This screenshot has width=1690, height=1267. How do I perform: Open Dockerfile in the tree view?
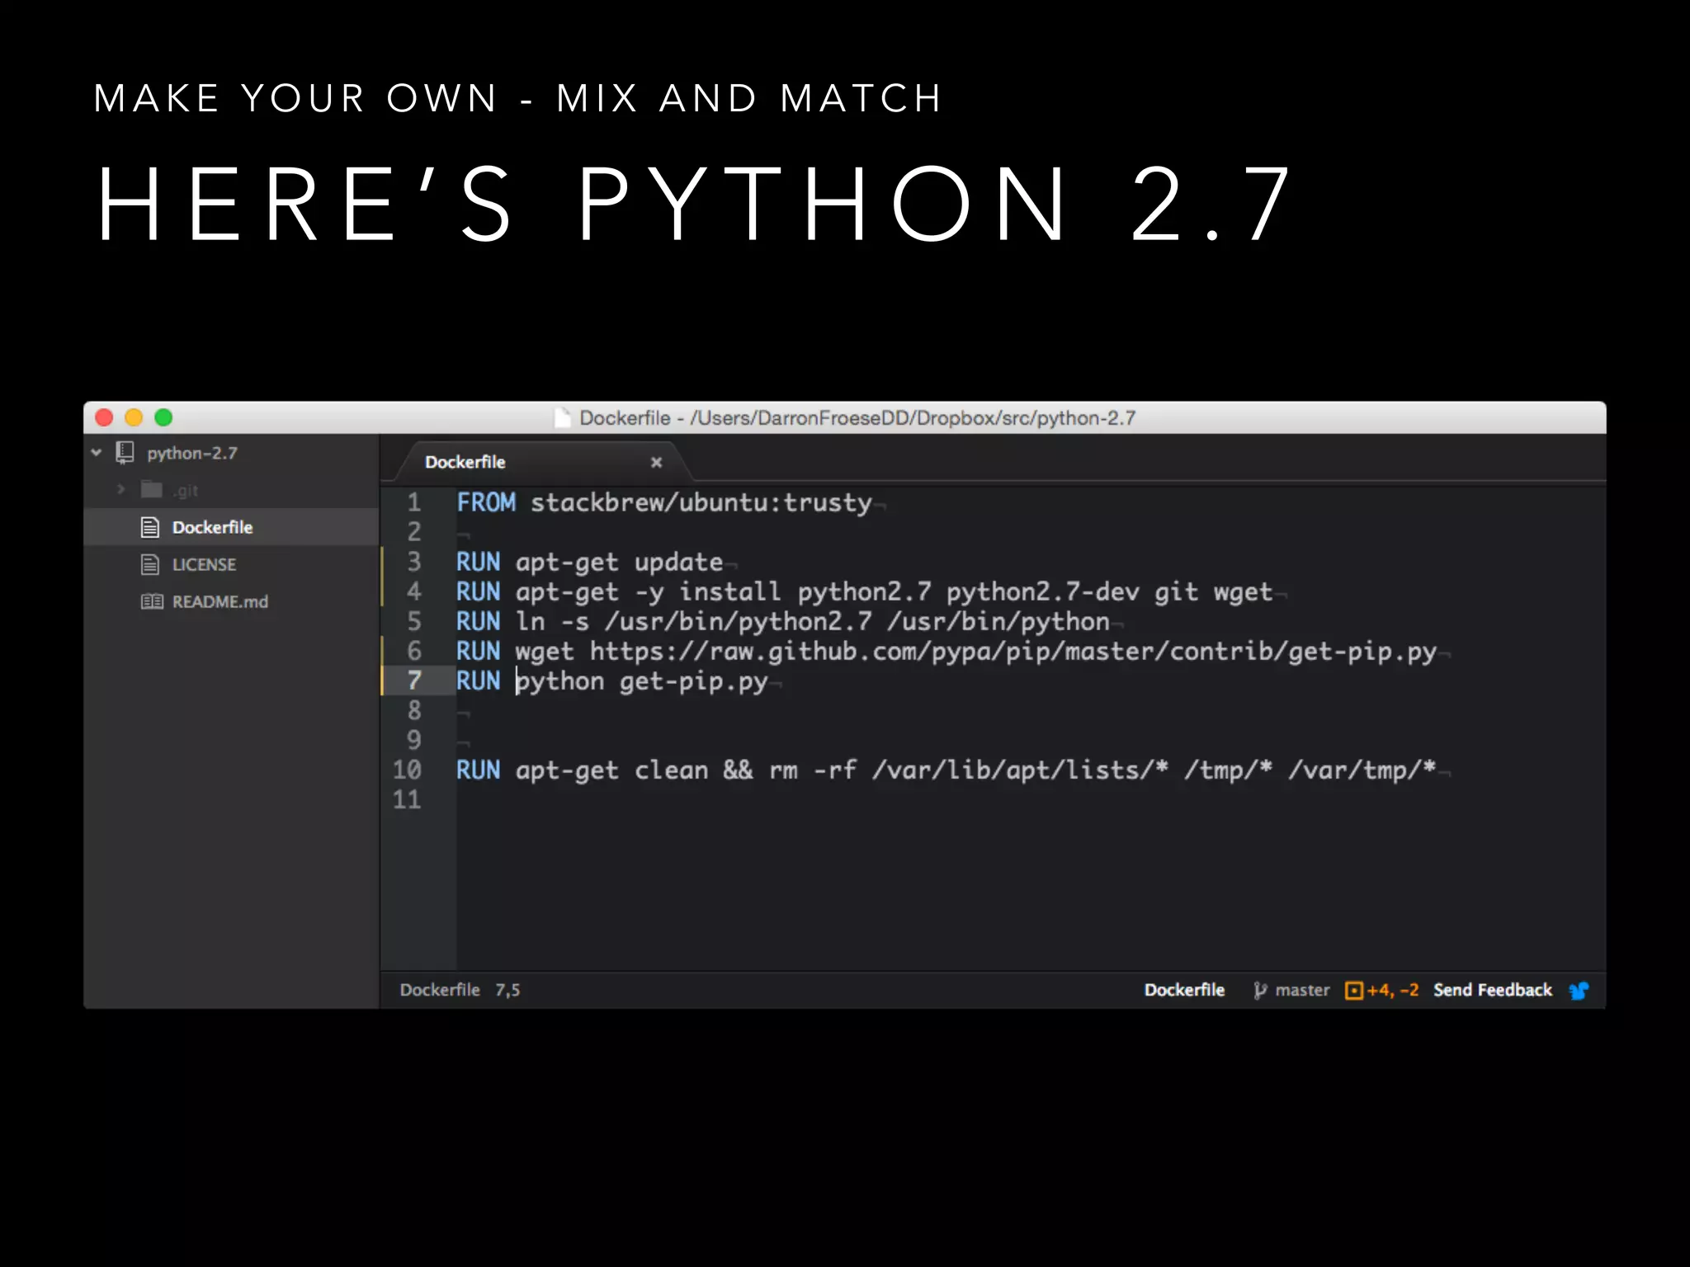(x=231, y=527)
